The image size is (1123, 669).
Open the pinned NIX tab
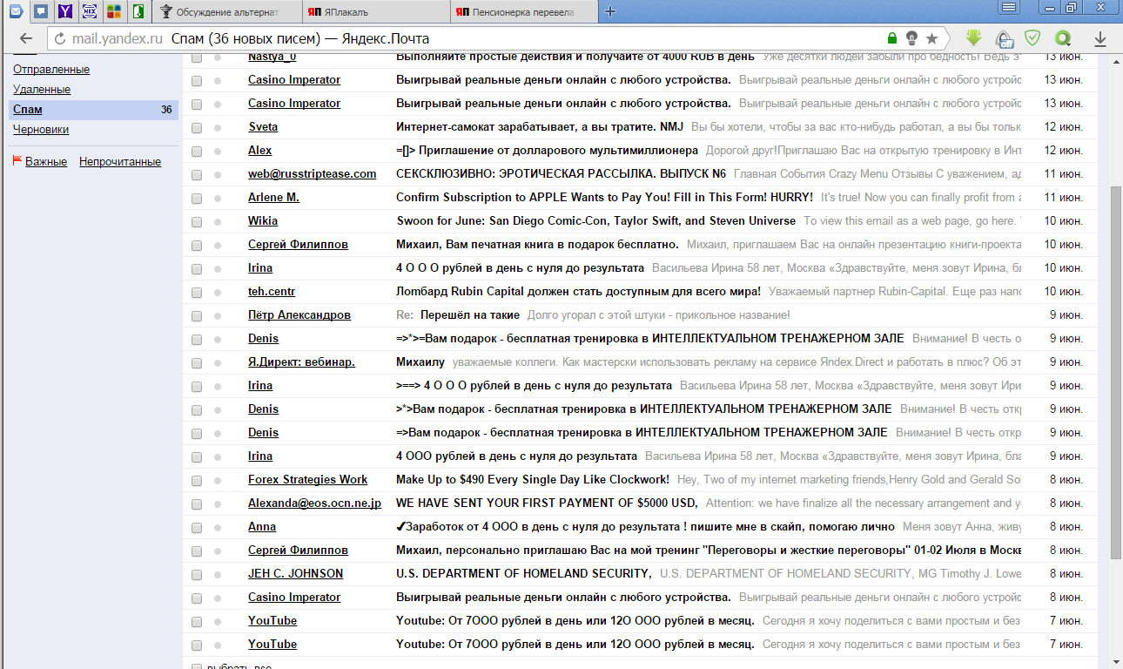pos(90,11)
